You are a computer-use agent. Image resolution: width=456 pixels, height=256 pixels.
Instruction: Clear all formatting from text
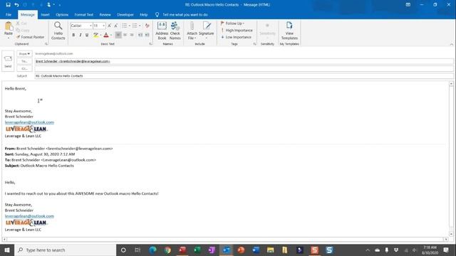tap(147, 26)
